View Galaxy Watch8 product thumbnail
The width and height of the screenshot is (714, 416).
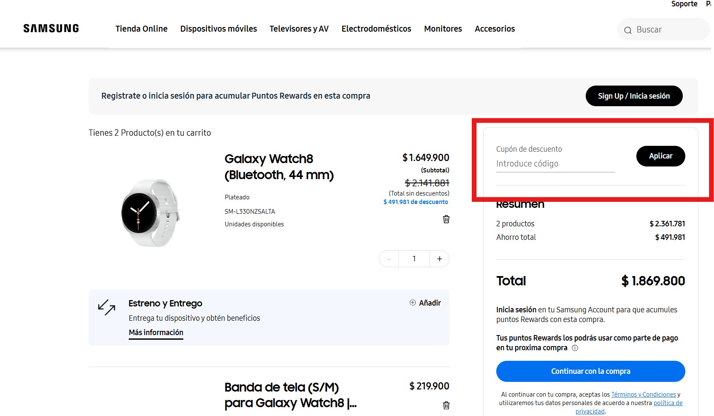[151, 213]
